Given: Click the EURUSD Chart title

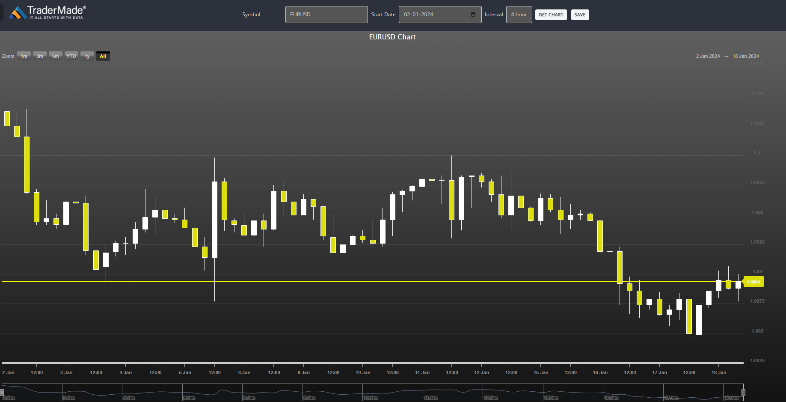Looking at the screenshot, I should [x=392, y=37].
